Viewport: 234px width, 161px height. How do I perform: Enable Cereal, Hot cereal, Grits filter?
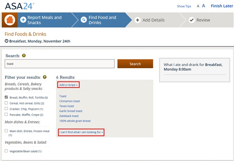pos(6,103)
